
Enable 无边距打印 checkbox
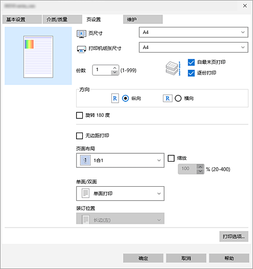pos(79,136)
